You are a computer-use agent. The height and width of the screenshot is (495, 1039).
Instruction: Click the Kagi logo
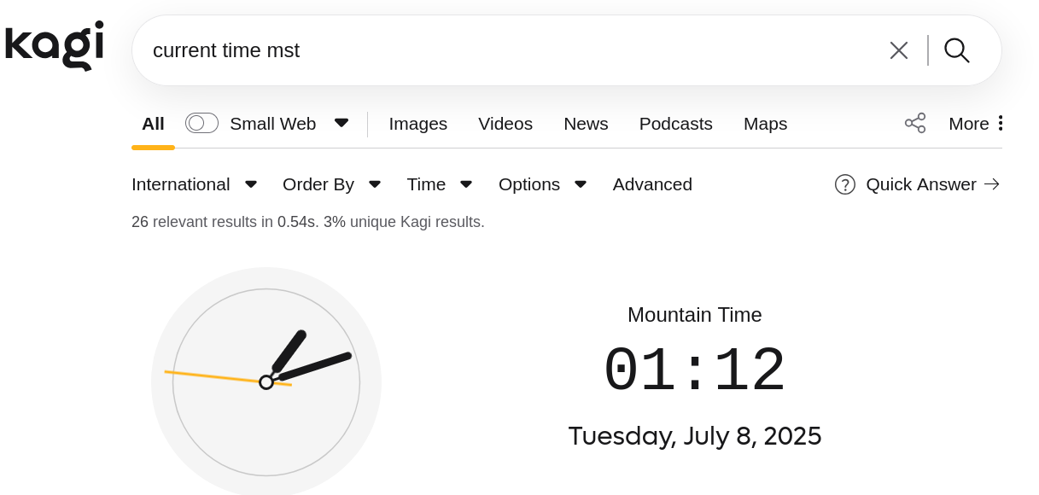tap(54, 45)
